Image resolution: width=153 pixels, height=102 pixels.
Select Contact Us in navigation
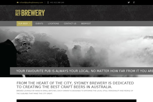tap(70, 23)
